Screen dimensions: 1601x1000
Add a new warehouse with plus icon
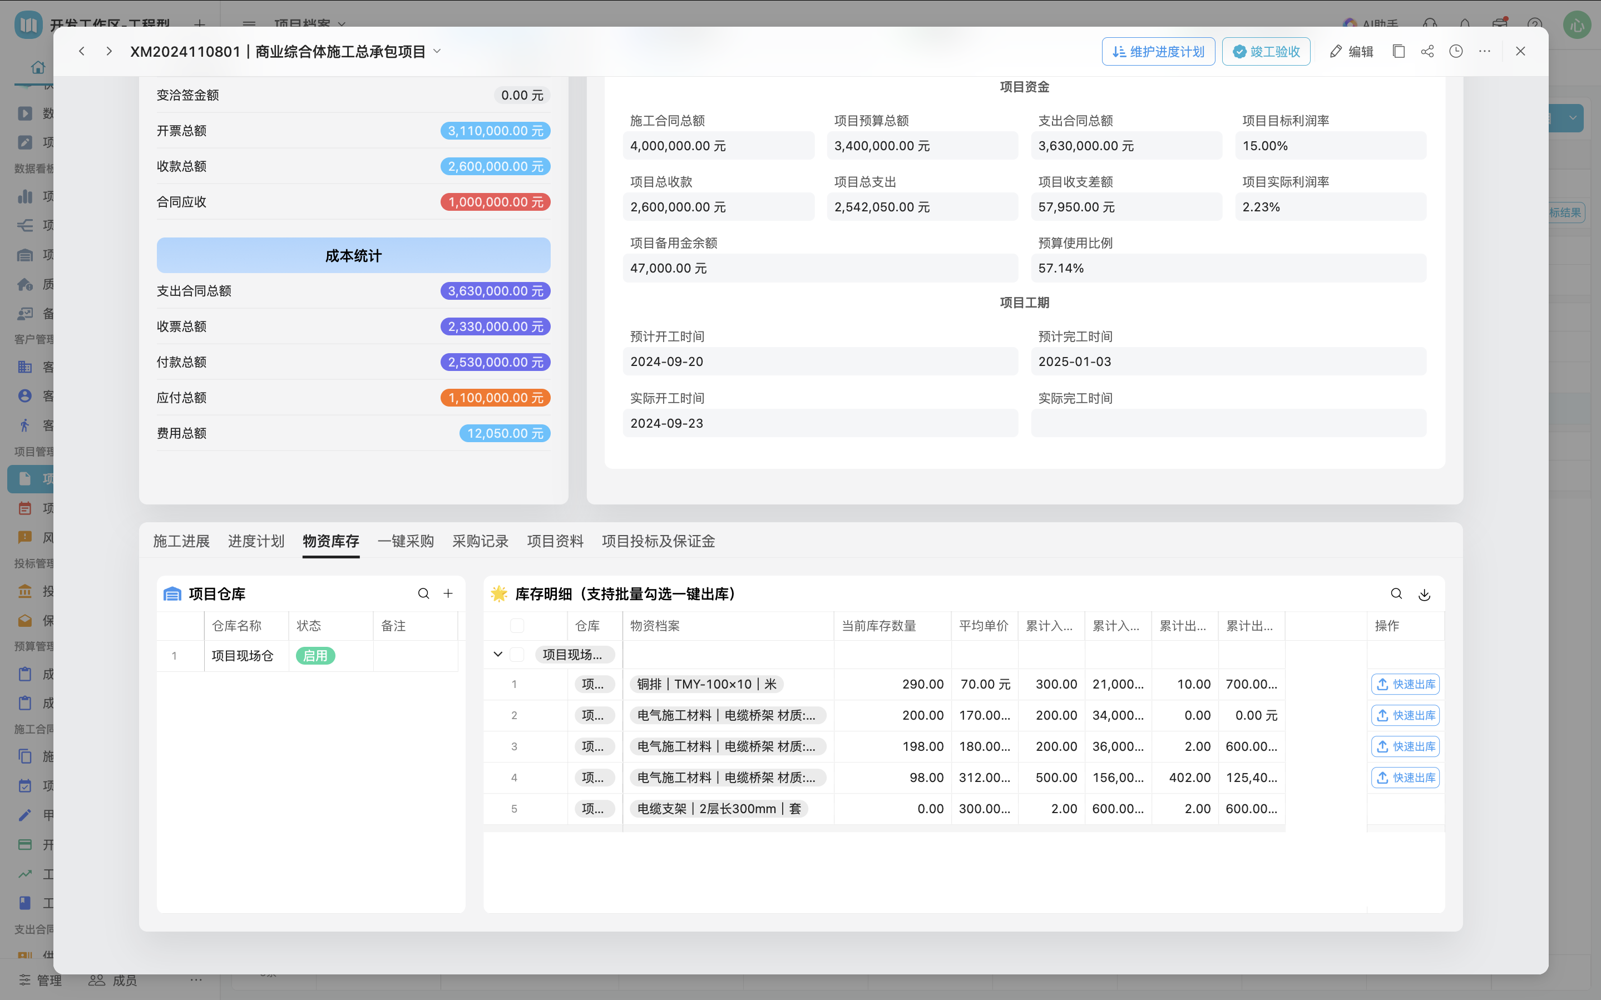pyautogui.click(x=448, y=593)
